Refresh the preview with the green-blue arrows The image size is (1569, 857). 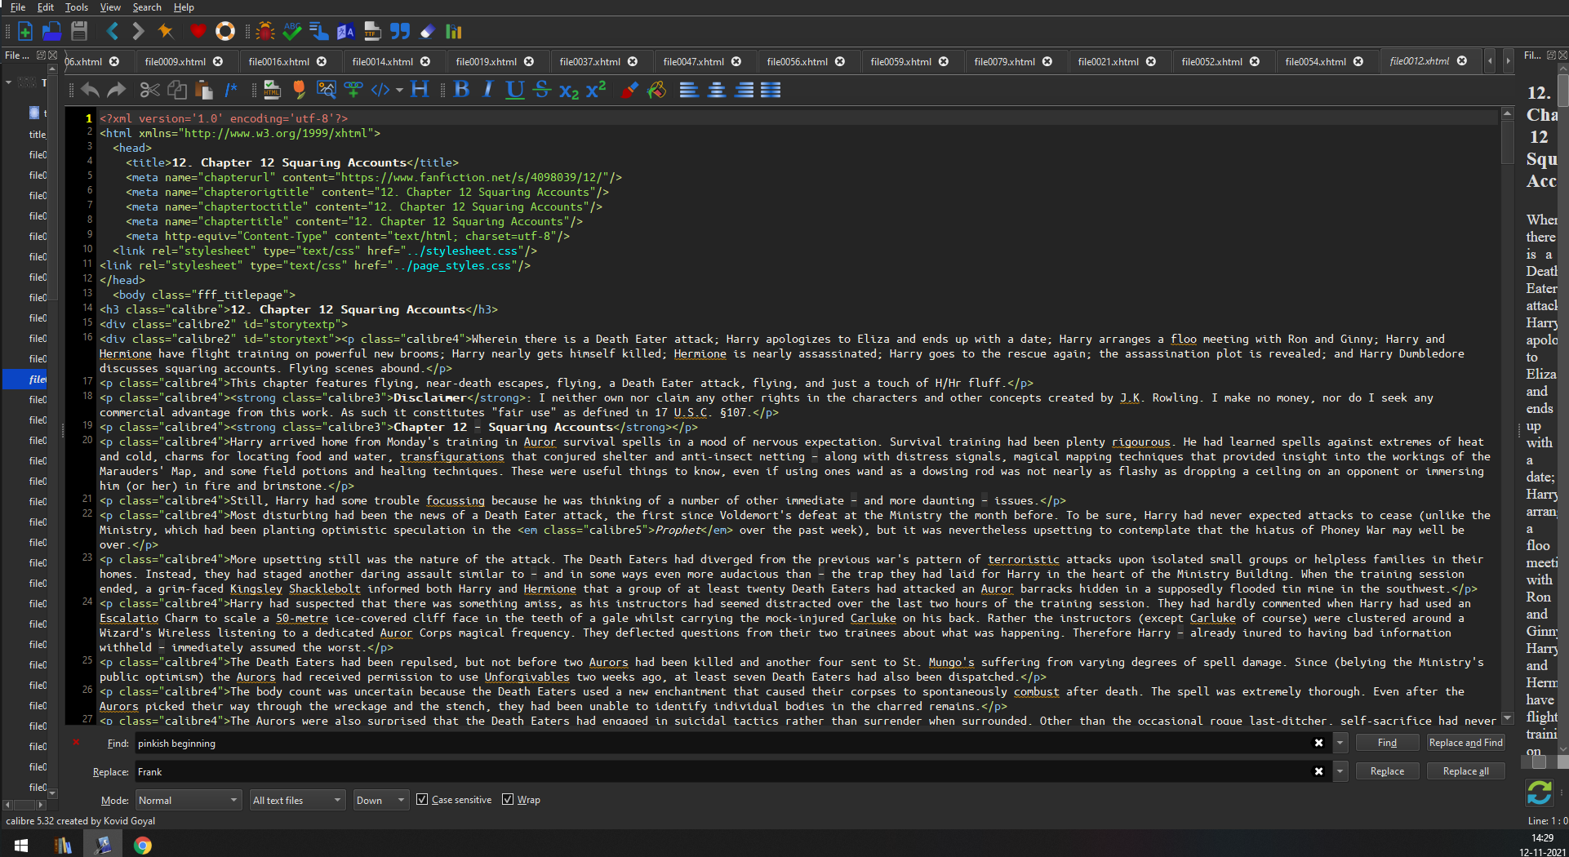(x=1539, y=792)
